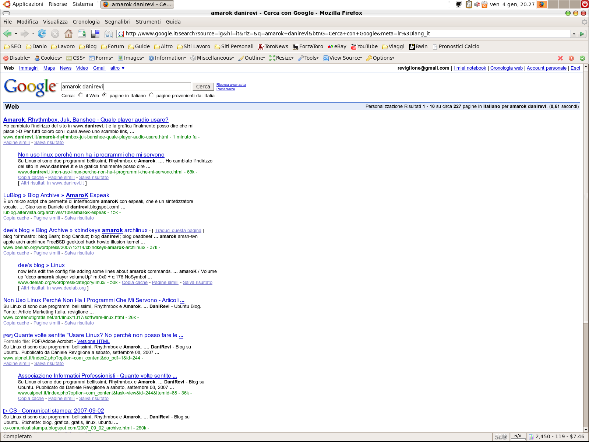Image resolution: width=589 pixels, height=442 pixels.
Task: Open the CSS dropdown menu
Action: (x=75, y=58)
